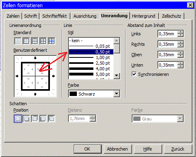Open the shadow Farbe dropdown showing Grau

180,118
